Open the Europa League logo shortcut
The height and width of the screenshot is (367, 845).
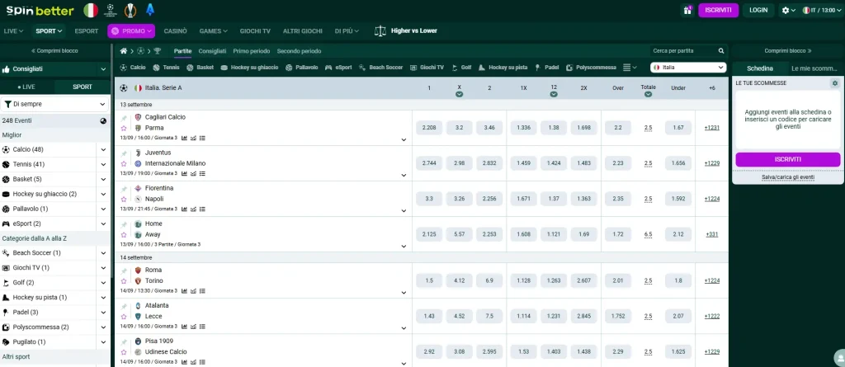tap(130, 10)
